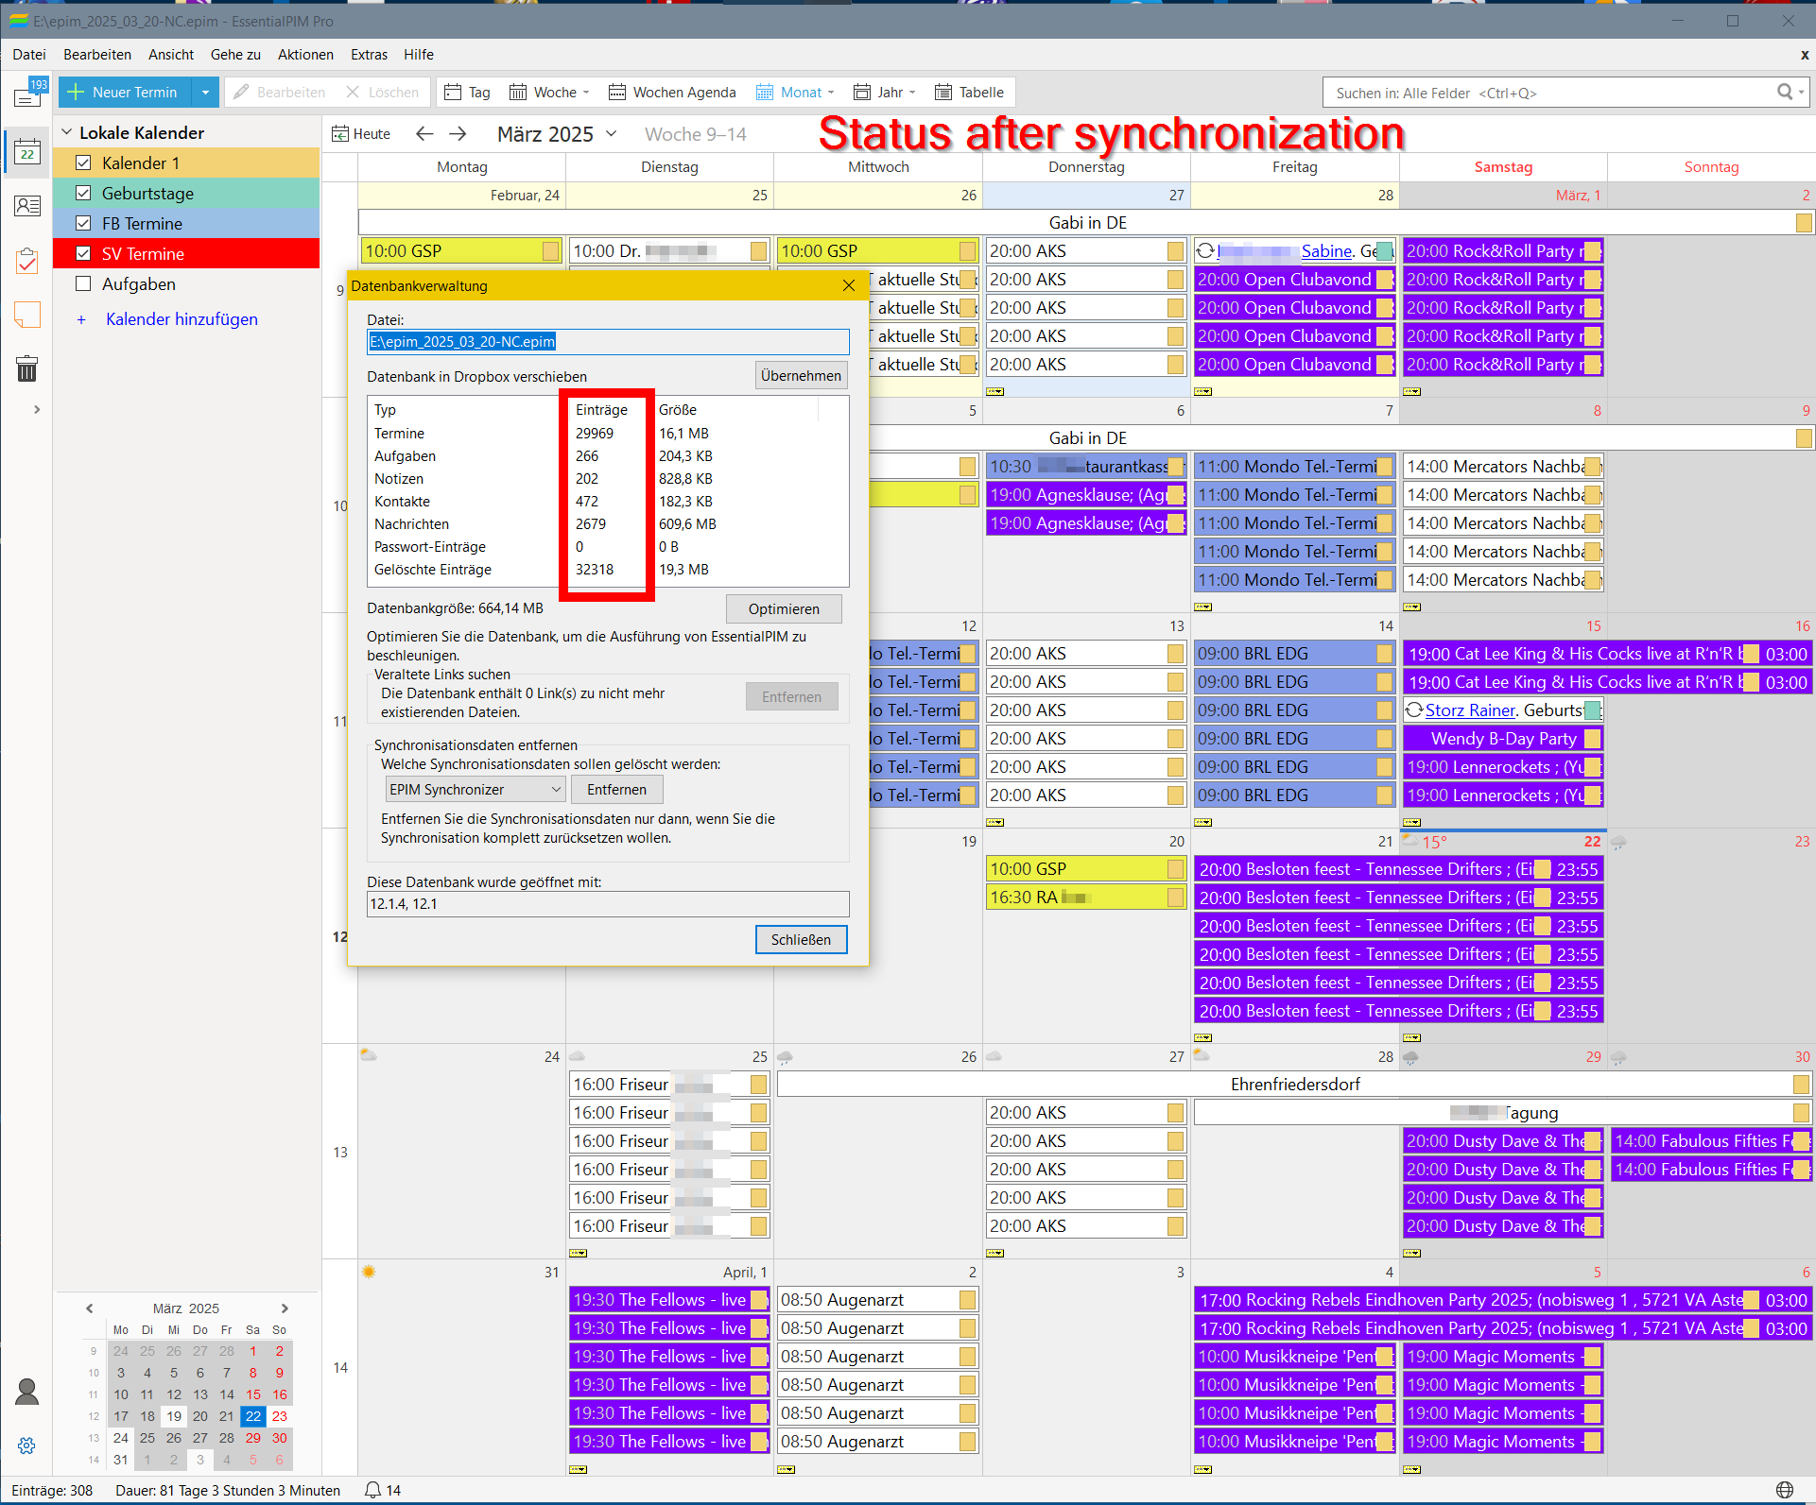Image resolution: width=1816 pixels, height=1505 pixels.
Task: Switch to Tabelle view
Action: tap(969, 93)
